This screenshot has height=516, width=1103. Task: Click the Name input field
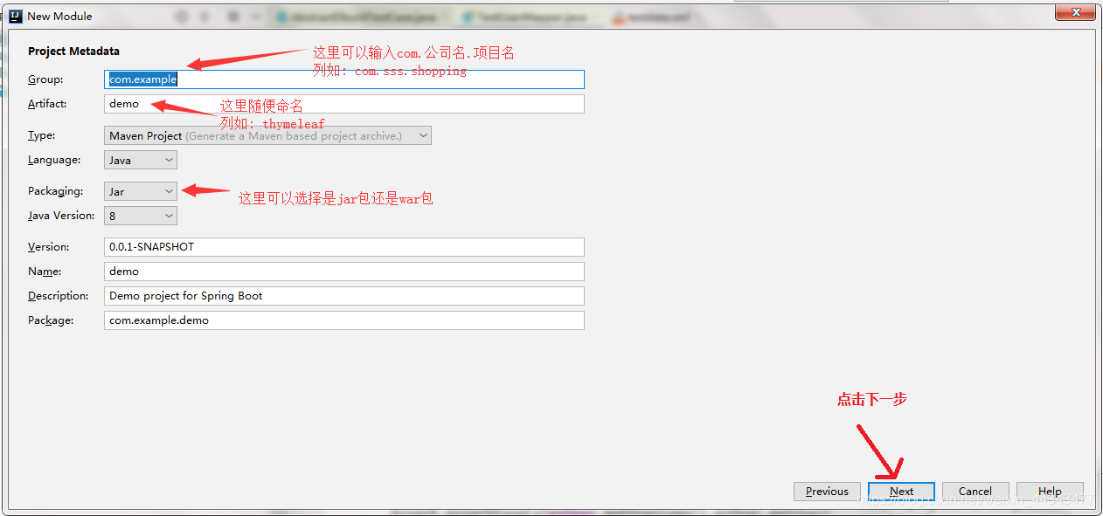(343, 272)
